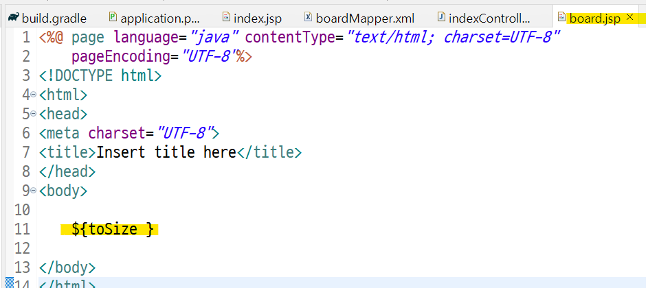This screenshot has height=288, width=648.
Task: Select the board.jsp tab
Action: click(x=595, y=18)
